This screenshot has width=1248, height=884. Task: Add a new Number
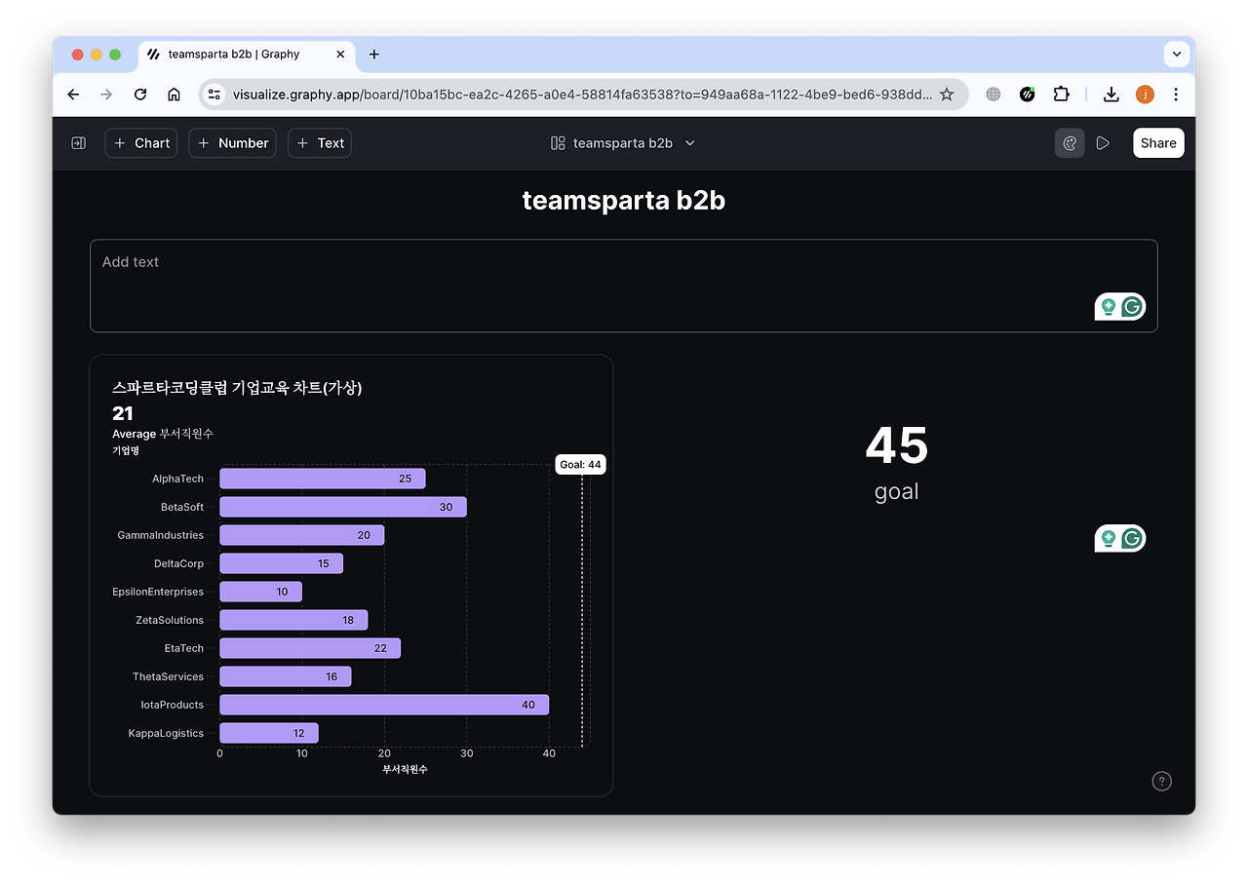[233, 143]
